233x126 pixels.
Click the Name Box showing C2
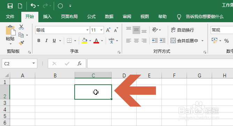click(20, 64)
